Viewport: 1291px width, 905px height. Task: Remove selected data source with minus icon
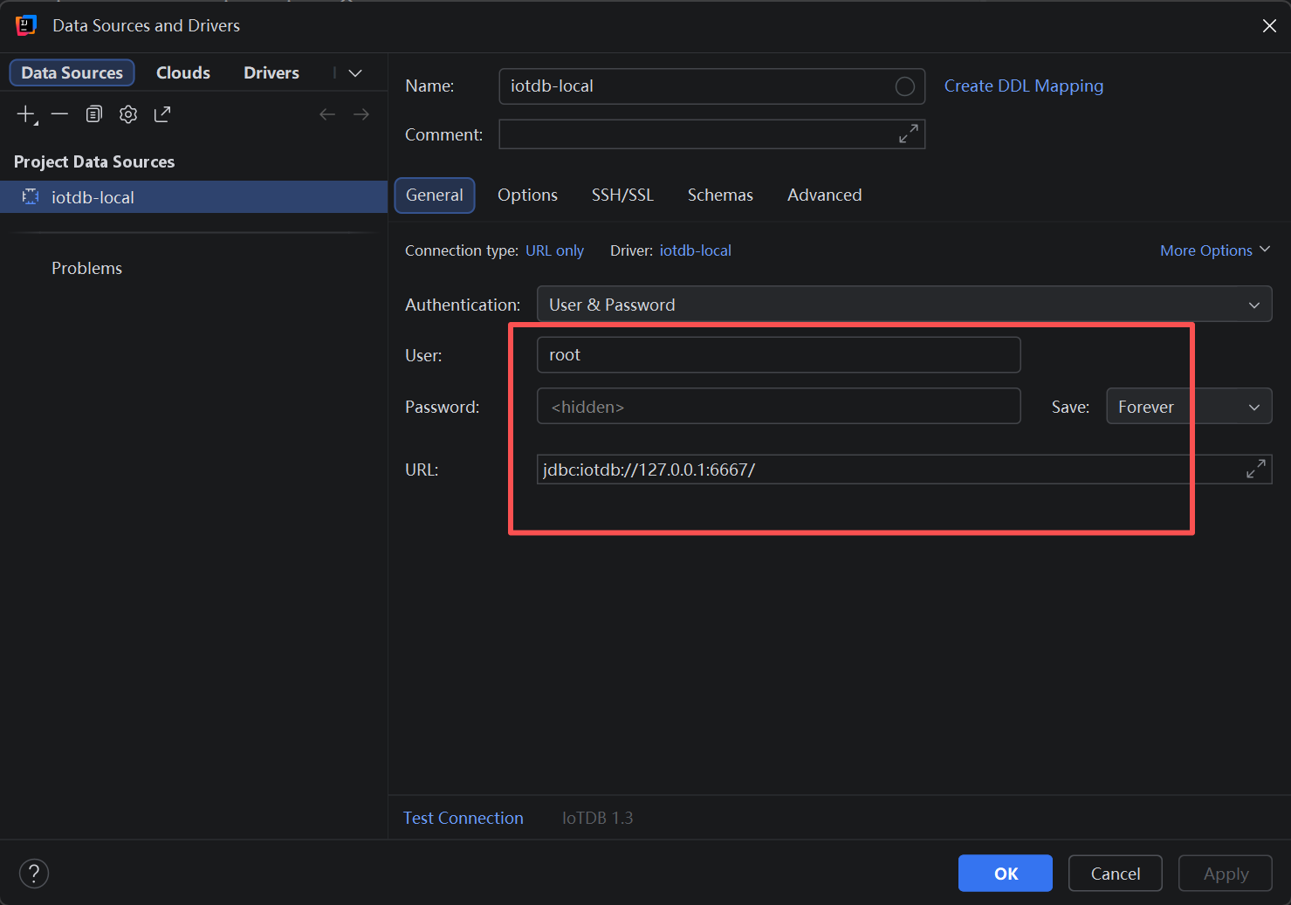(59, 114)
